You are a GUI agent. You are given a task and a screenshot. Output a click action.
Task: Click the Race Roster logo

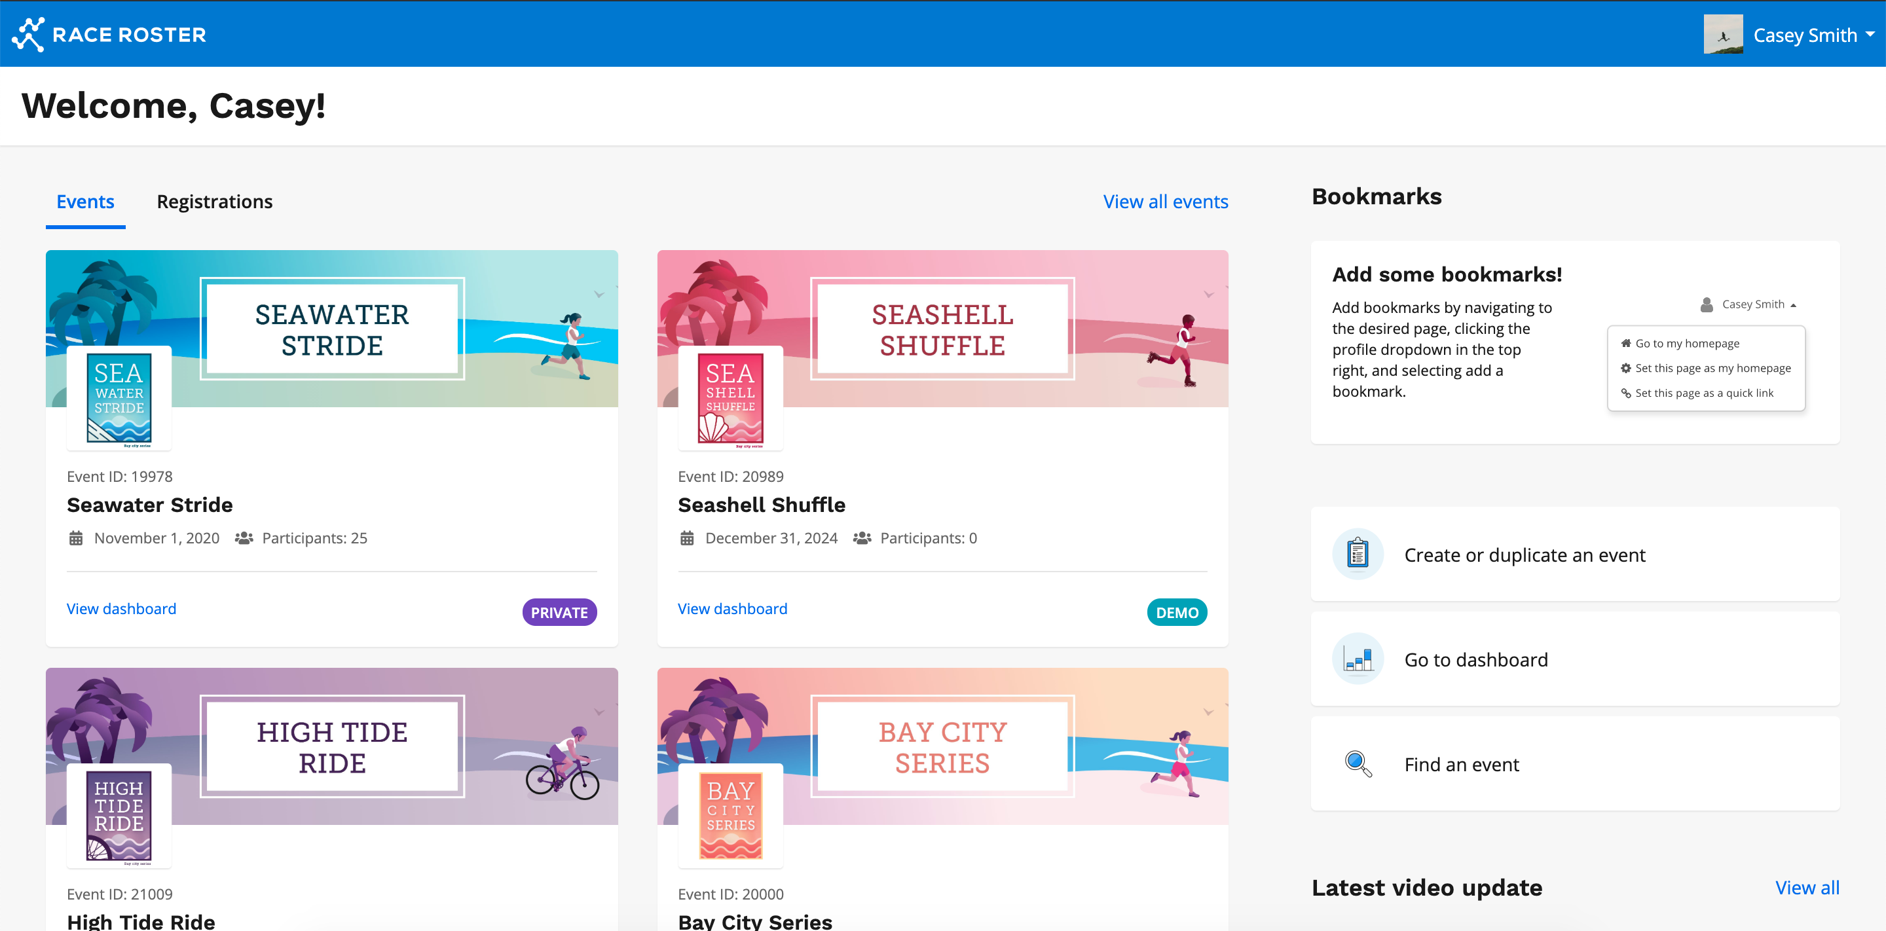(109, 35)
